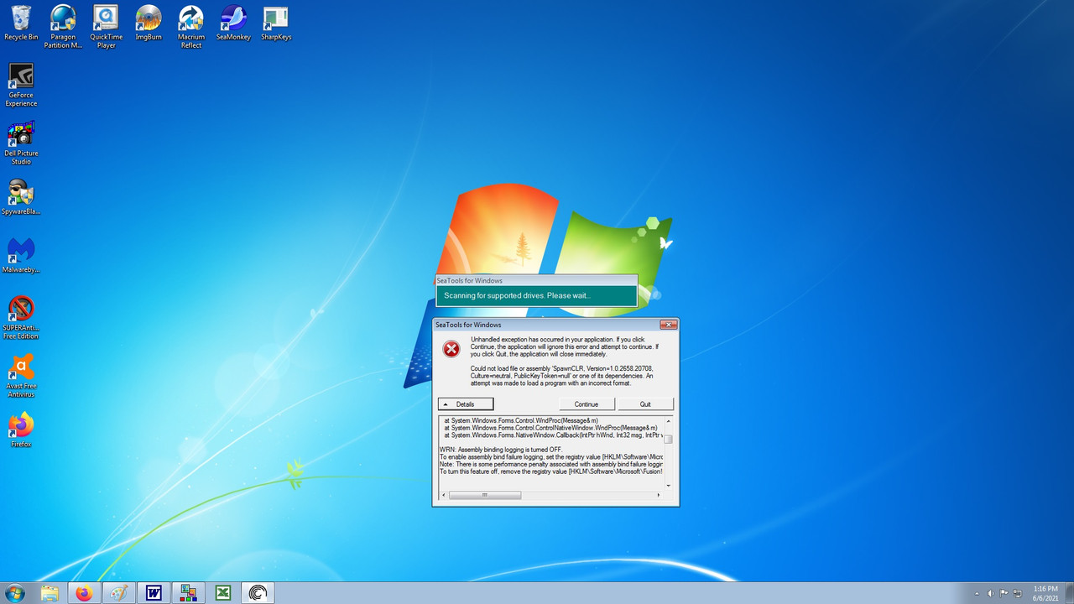Open the Windows Start menu orb

[14, 593]
